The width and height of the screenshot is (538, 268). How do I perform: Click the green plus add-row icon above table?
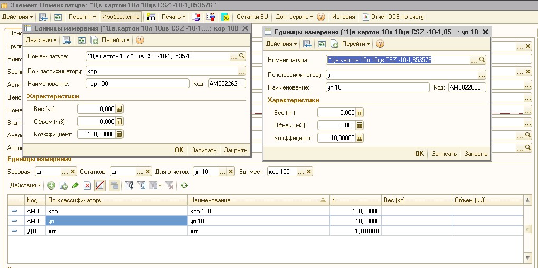click(x=51, y=185)
